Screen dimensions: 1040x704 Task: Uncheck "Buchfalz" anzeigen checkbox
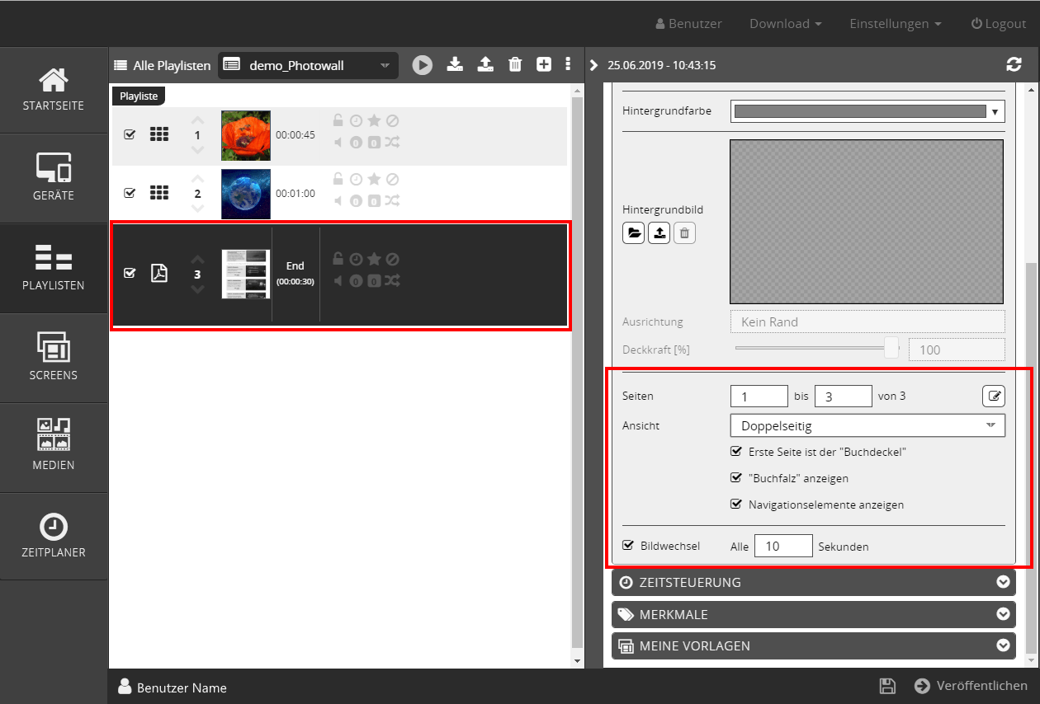pyautogui.click(x=736, y=478)
